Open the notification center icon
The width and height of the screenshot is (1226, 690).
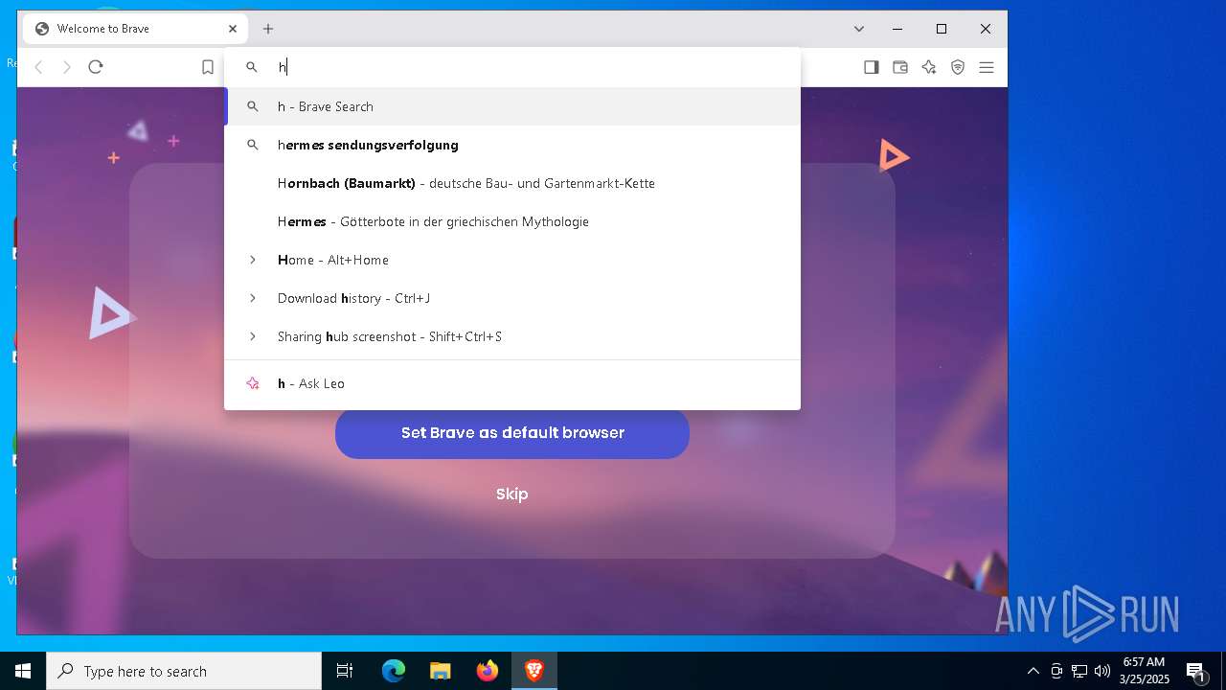[1195, 671]
